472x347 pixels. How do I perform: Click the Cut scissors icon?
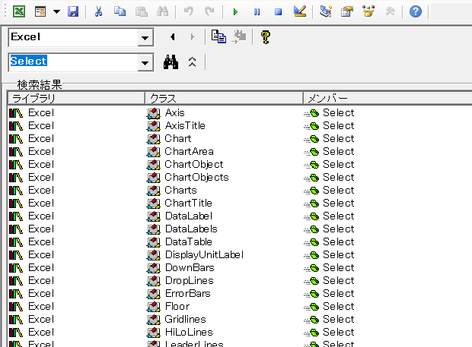[x=98, y=11]
